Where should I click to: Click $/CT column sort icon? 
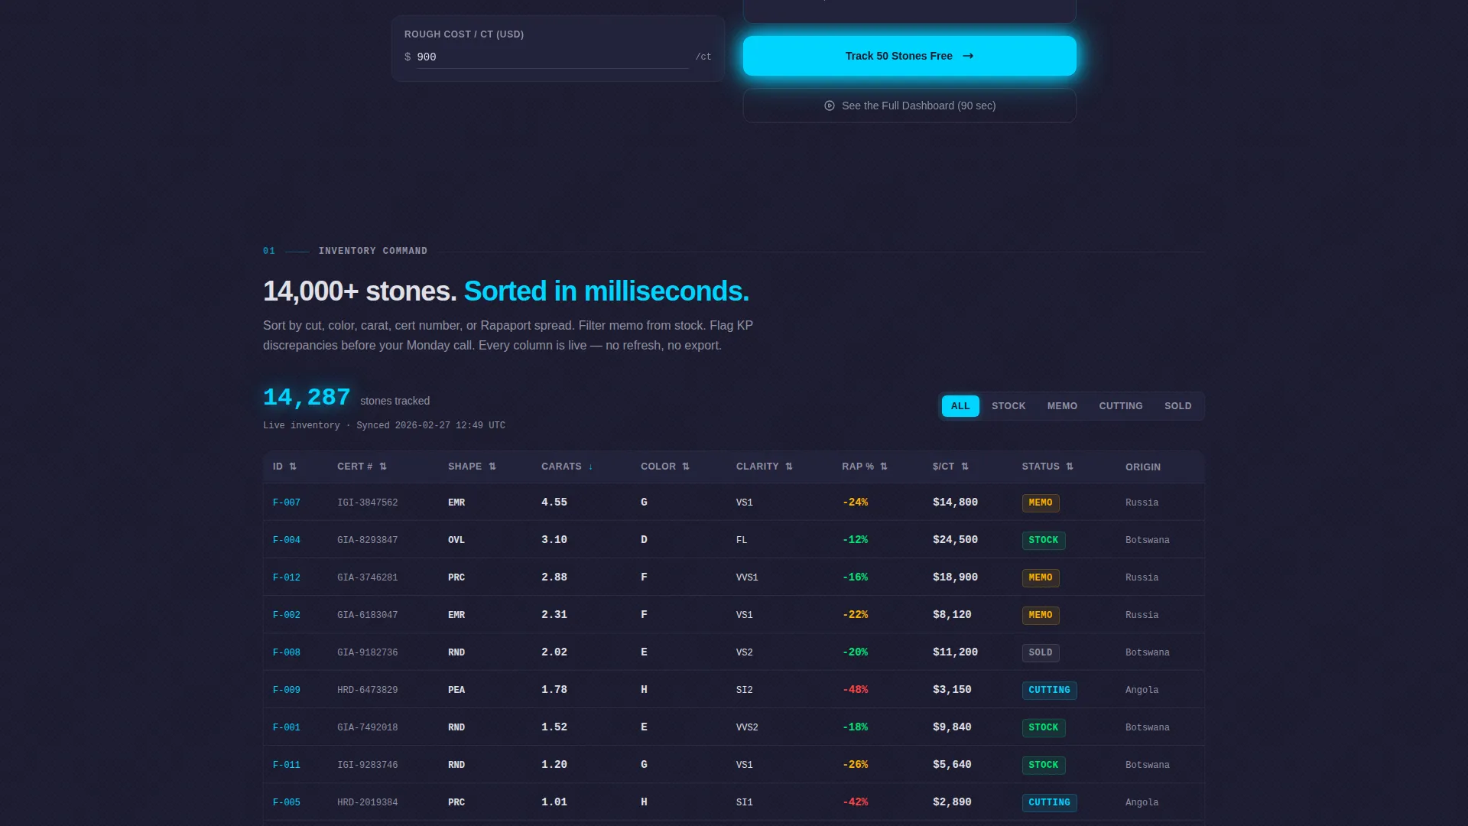[965, 467]
